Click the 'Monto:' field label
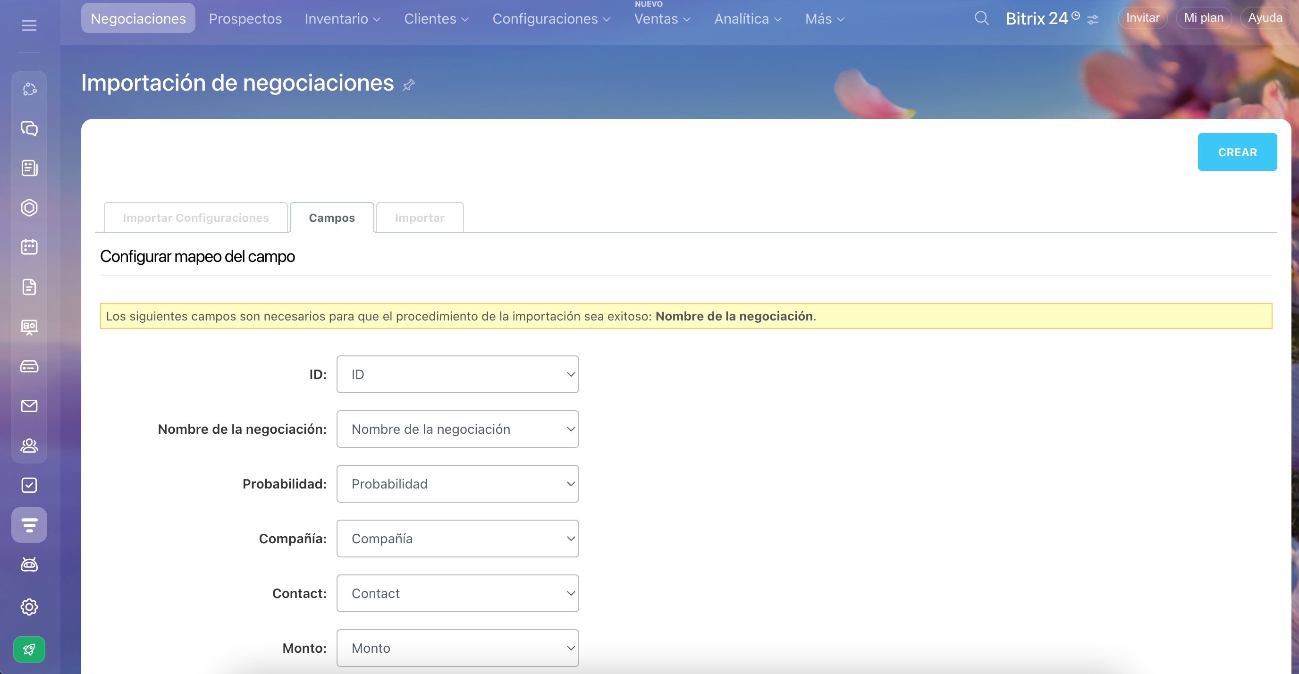Screen dimensions: 1299x674 tap(304, 648)
